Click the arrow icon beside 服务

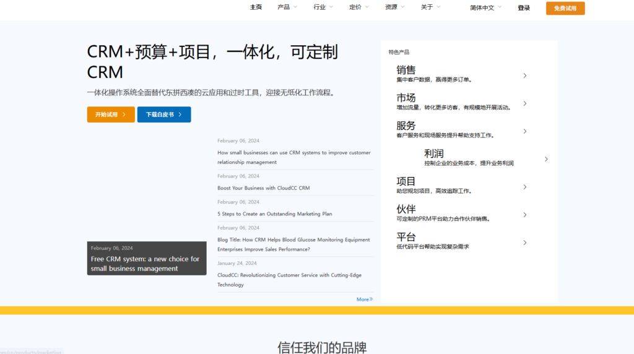(524, 131)
